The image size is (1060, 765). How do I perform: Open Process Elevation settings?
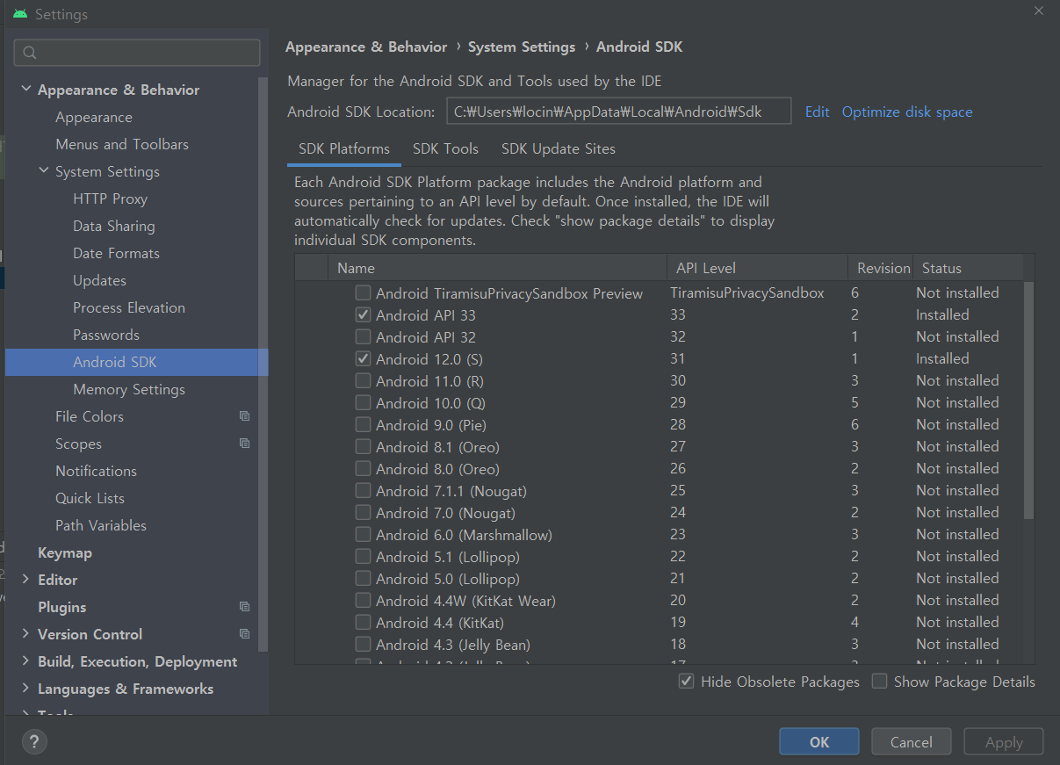(129, 307)
